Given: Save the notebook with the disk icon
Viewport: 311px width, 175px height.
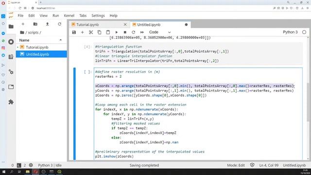Looking at the screenshot, I should pyautogui.click(x=74, y=32).
